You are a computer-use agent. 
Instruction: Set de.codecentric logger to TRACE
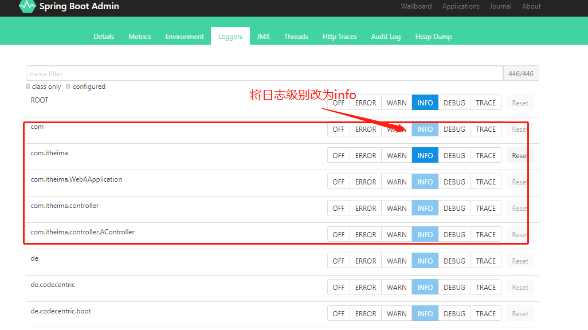[485, 287]
